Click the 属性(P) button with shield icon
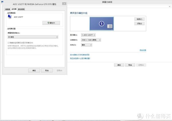 [51, 23]
